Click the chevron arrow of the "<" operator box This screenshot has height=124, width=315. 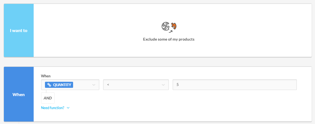click(163, 85)
